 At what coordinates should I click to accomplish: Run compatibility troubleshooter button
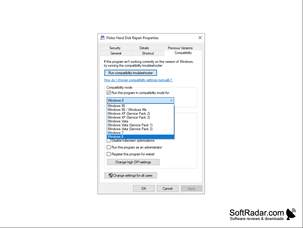[131, 73]
